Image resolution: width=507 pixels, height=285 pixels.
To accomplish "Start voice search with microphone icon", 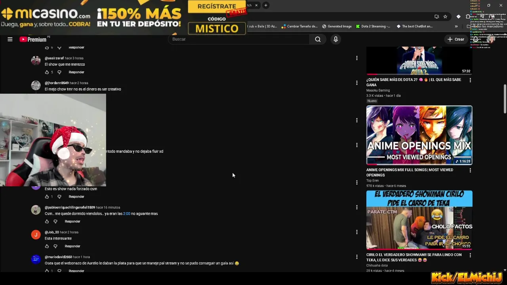I will (x=335, y=39).
